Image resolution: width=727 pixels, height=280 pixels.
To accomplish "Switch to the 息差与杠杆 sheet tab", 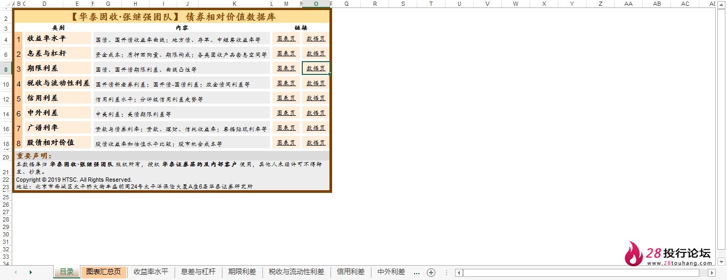I will point(198,272).
